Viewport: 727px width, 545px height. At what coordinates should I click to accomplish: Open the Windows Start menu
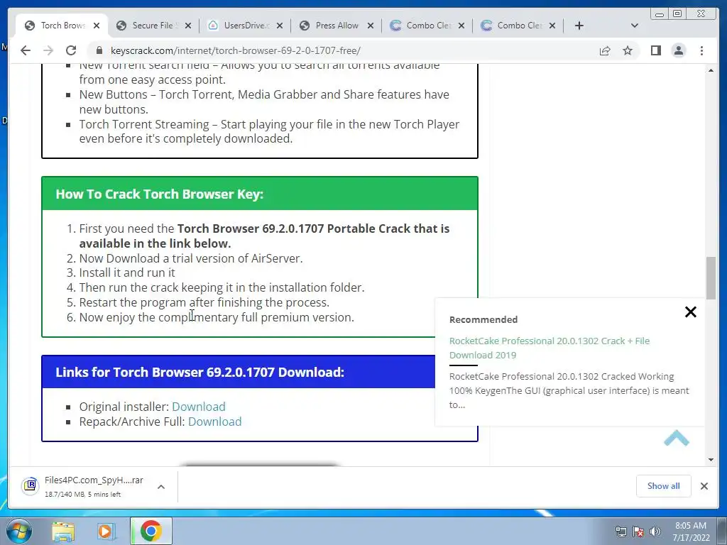pyautogui.click(x=18, y=531)
